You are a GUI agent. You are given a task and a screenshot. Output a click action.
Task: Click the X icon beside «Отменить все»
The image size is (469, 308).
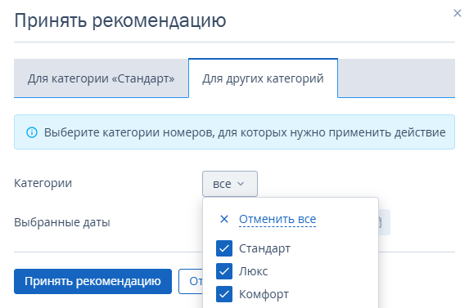click(224, 219)
